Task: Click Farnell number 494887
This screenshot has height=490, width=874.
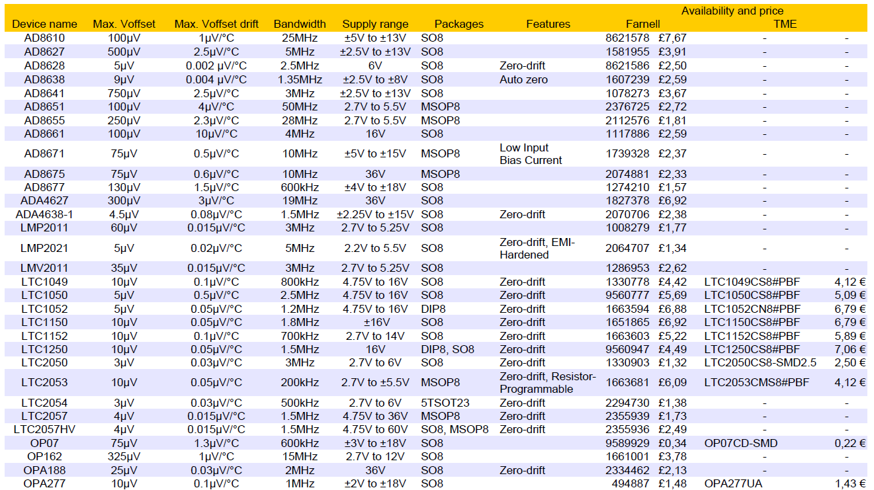Action: click(x=631, y=483)
